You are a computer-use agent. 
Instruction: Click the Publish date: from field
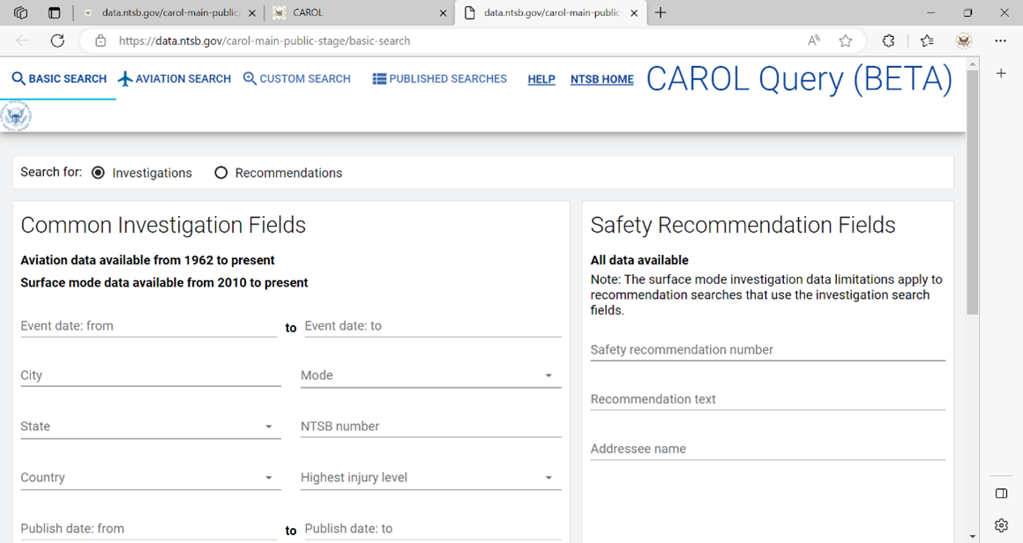pos(149,529)
